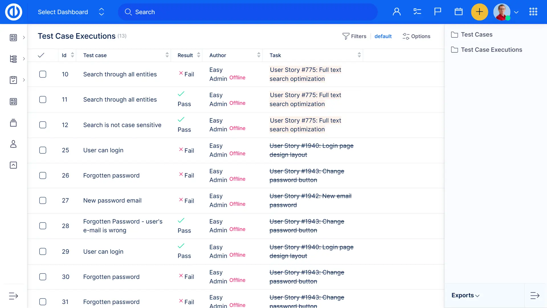
Task: Open the task checklist icon in header
Action: (x=417, y=12)
